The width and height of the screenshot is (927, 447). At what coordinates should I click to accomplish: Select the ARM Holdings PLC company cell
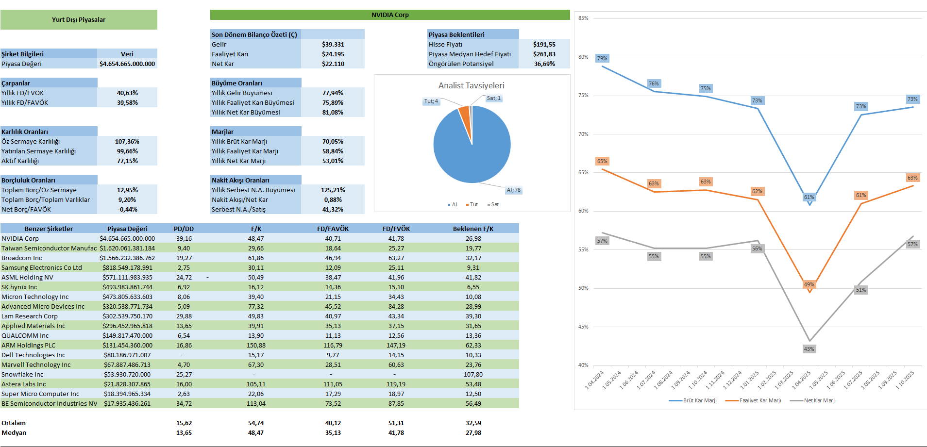(x=29, y=346)
